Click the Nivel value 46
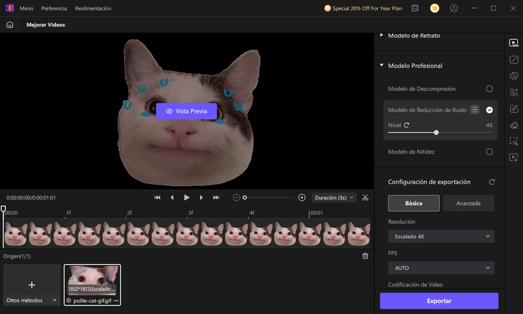The image size is (523, 314). pos(489,125)
